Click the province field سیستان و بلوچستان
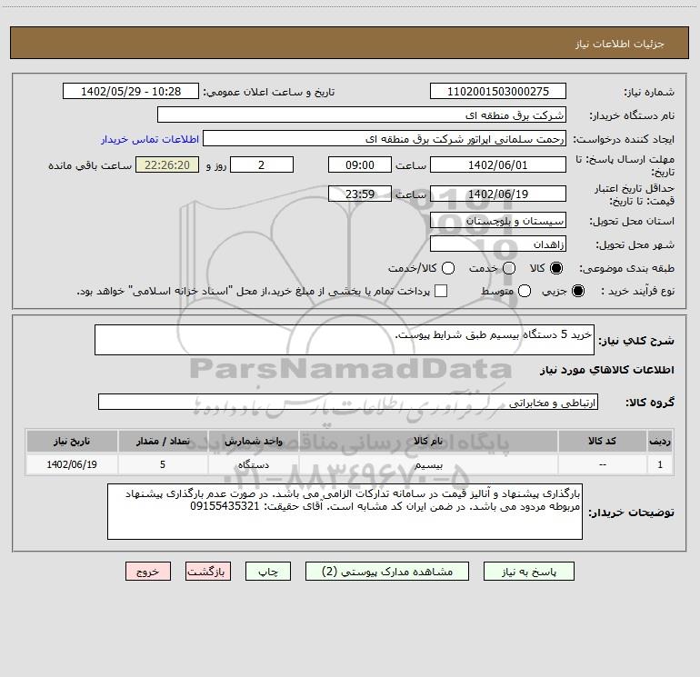Viewport: 700px width, 677px height. pyautogui.click(x=498, y=220)
